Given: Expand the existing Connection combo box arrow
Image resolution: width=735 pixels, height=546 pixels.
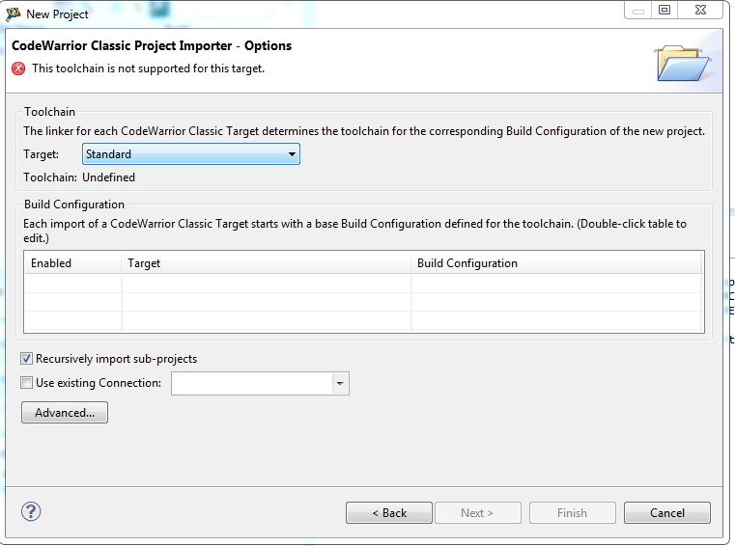Looking at the screenshot, I should [339, 384].
